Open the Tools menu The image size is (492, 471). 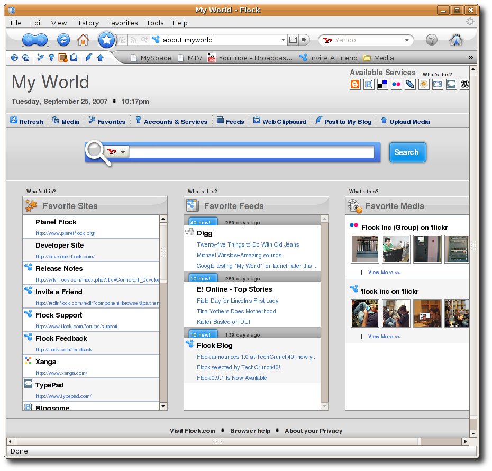pyautogui.click(x=155, y=23)
